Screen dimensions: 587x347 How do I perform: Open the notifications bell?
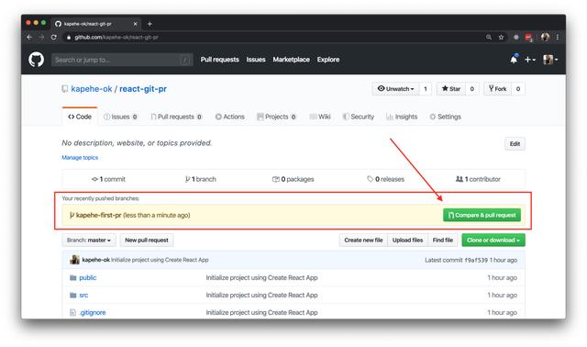[x=514, y=59]
